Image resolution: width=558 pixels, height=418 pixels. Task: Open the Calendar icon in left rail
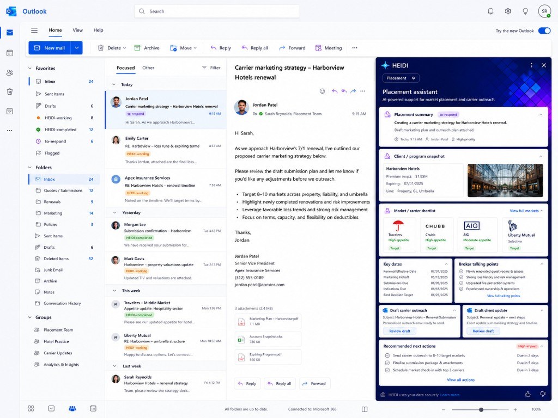tap(10, 53)
